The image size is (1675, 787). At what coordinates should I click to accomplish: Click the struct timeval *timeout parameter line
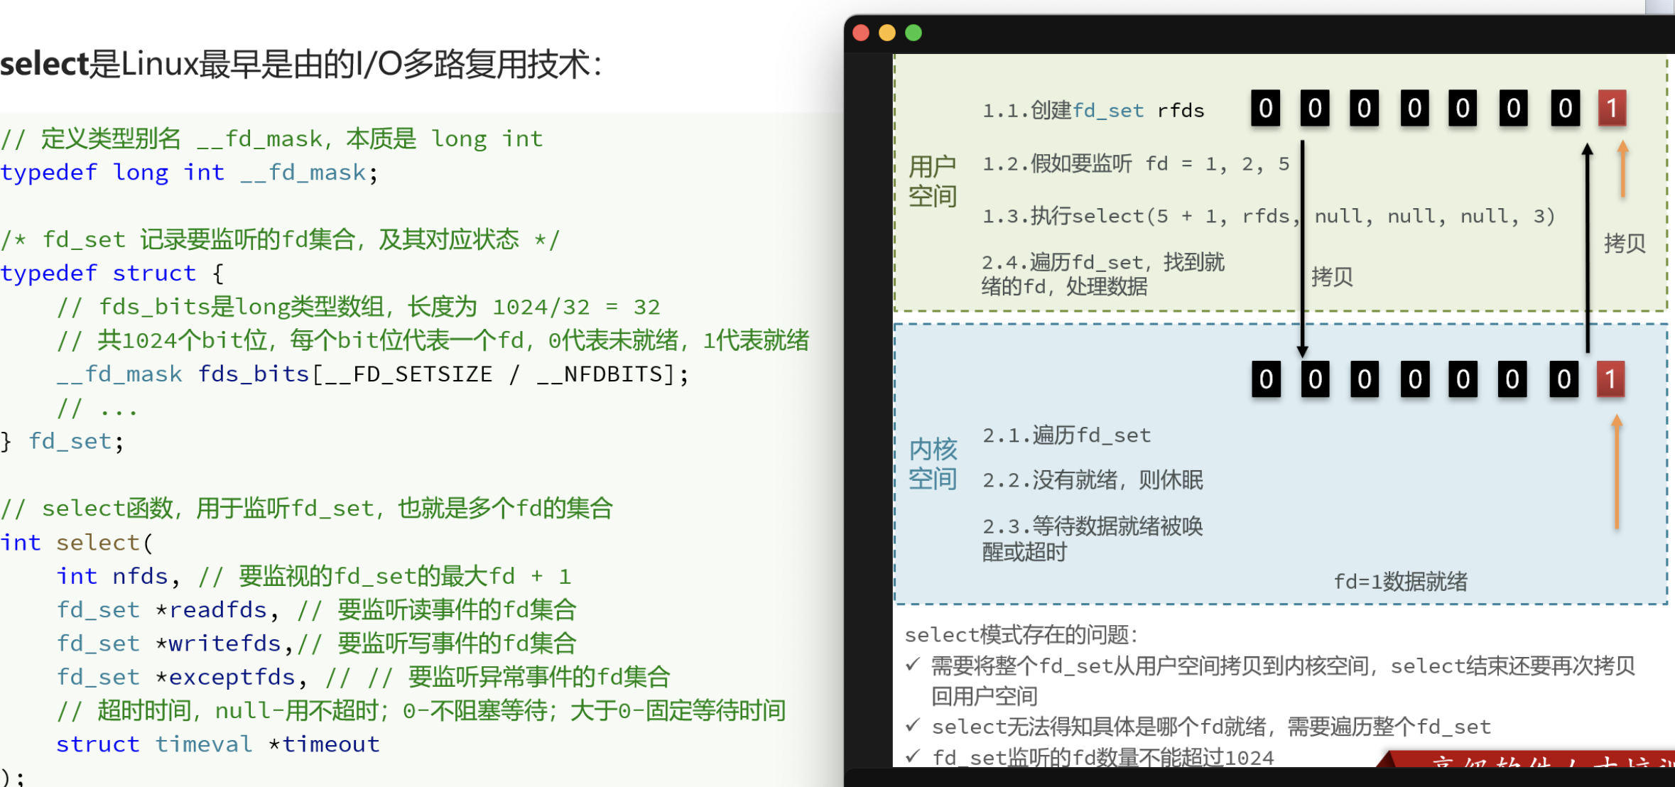218,744
